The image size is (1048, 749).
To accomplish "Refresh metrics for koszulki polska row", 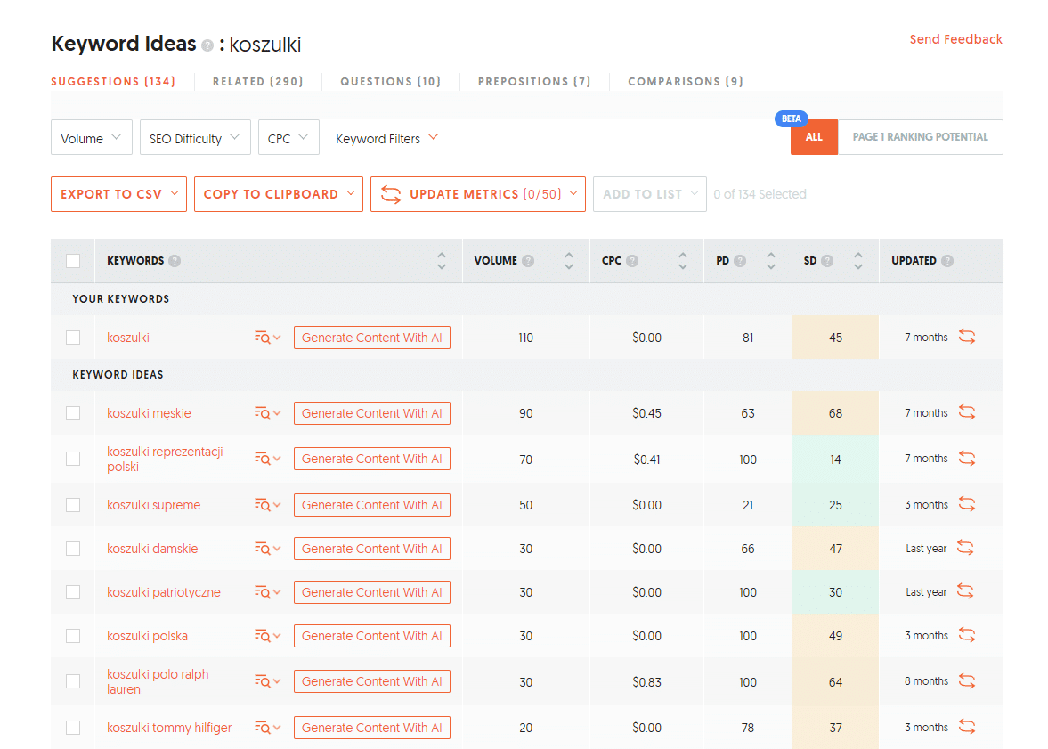I will 967,635.
